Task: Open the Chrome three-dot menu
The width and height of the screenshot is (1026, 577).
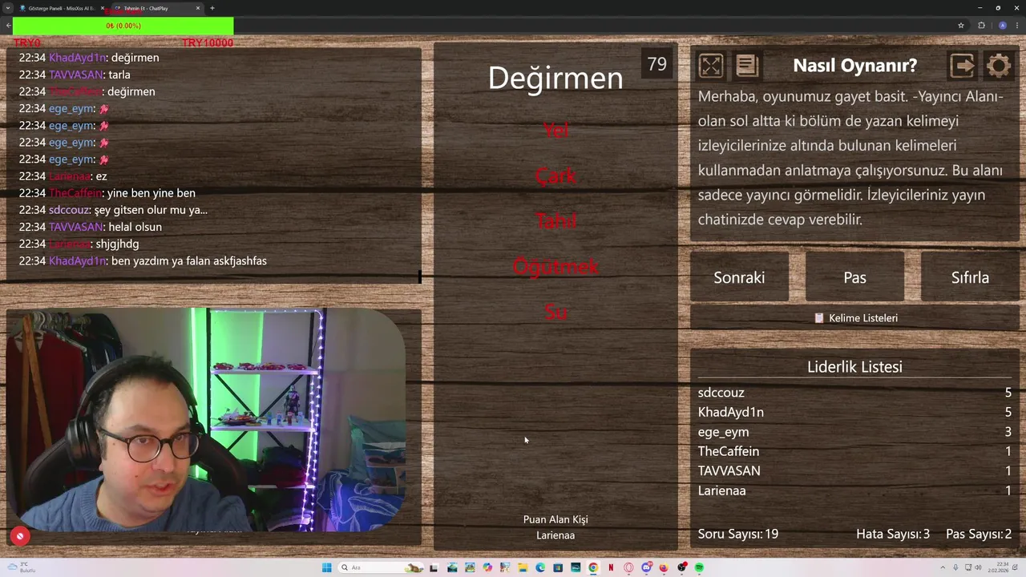Action: [x=1017, y=26]
